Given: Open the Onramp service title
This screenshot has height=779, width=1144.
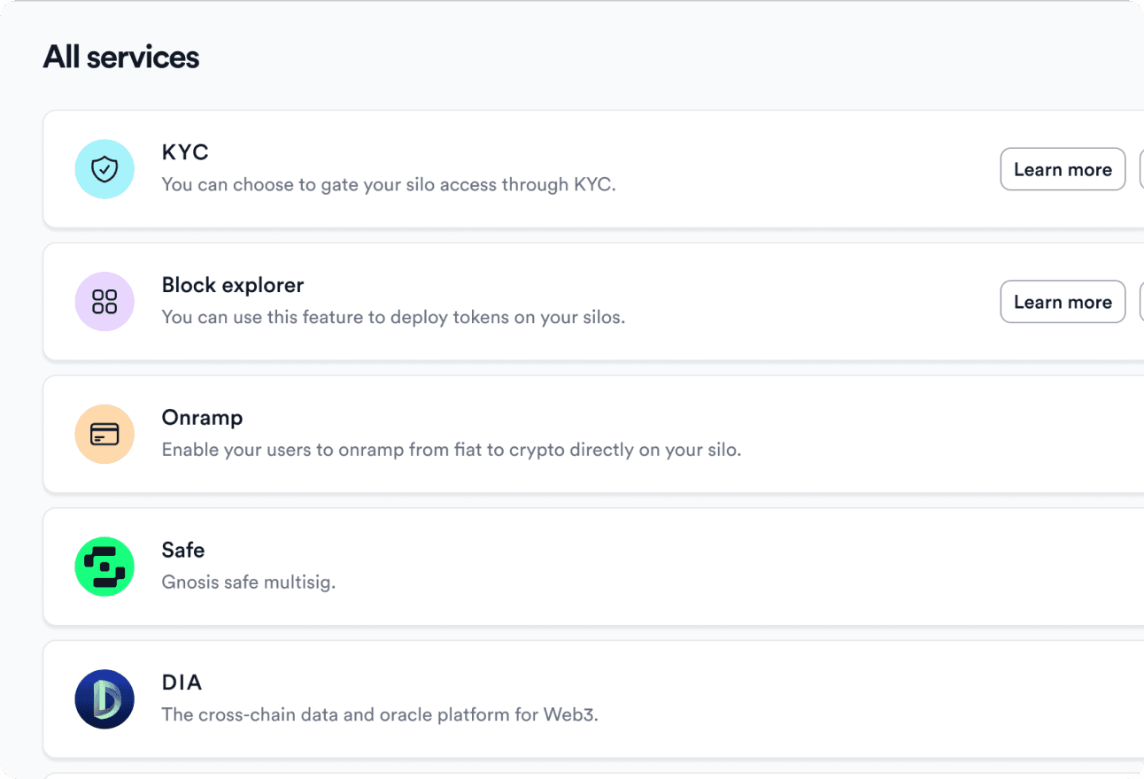Looking at the screenshot, I should pos(202,418).
